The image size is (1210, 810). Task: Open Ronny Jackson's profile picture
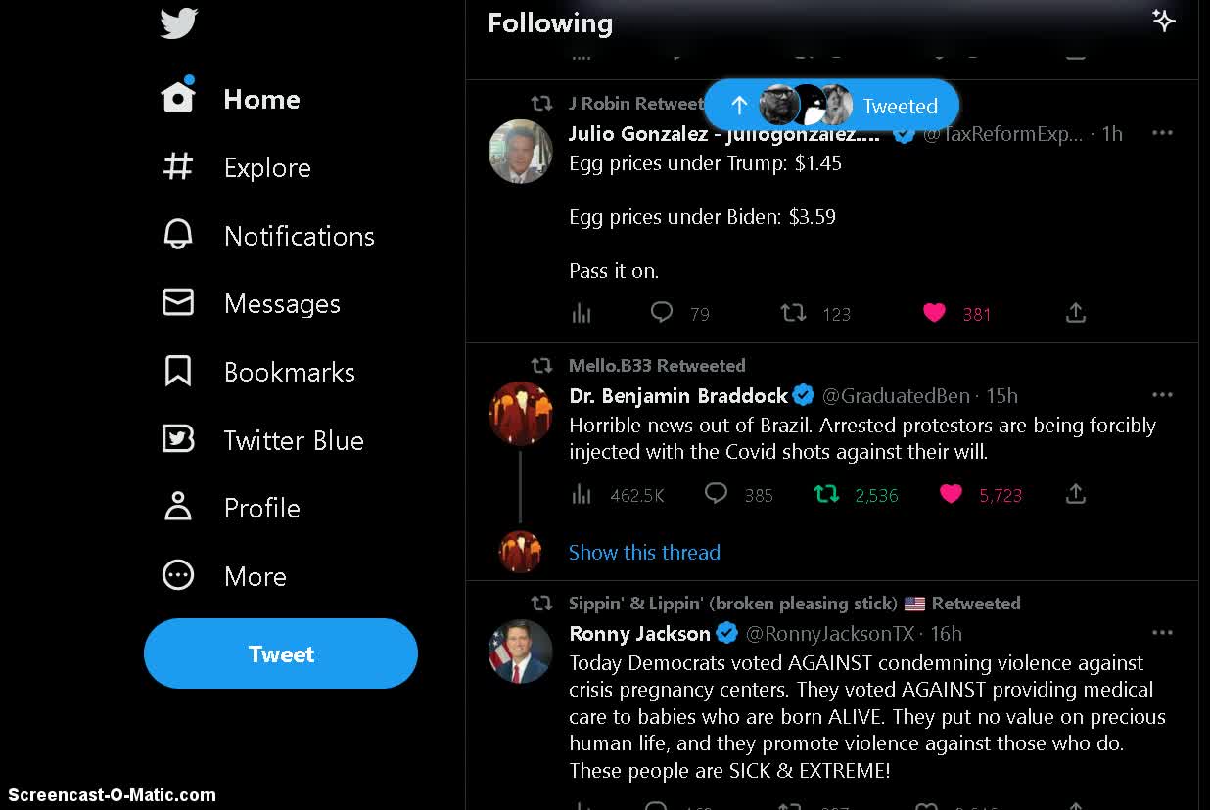[520, 652]
